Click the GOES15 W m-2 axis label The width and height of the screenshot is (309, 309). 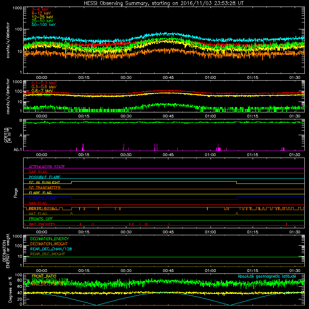[x=7, y=135]
